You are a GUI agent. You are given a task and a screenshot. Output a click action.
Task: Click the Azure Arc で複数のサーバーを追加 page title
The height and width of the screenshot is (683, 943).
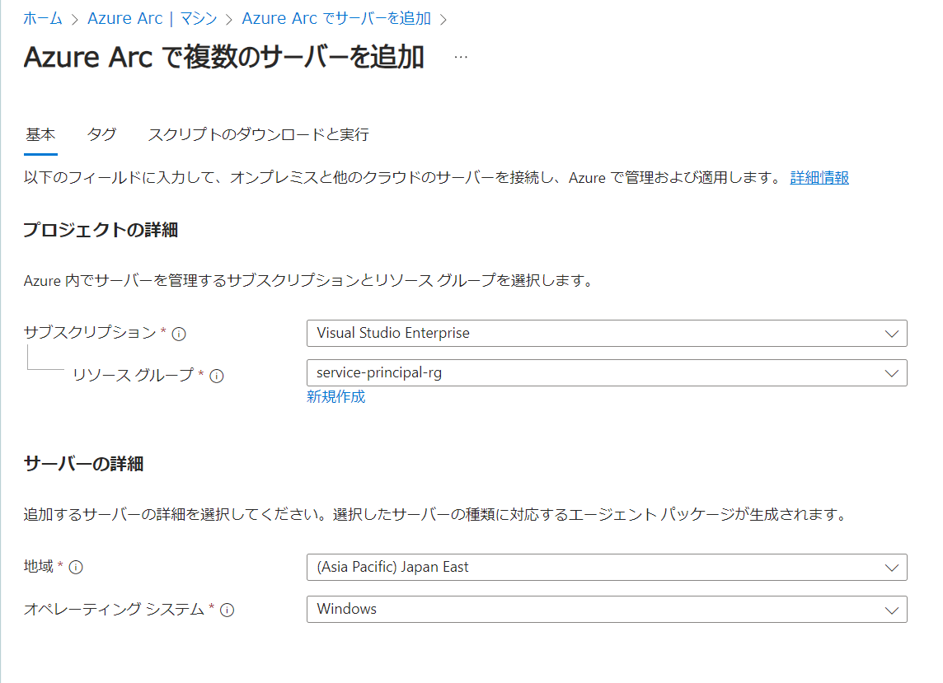tap(224, 58)
